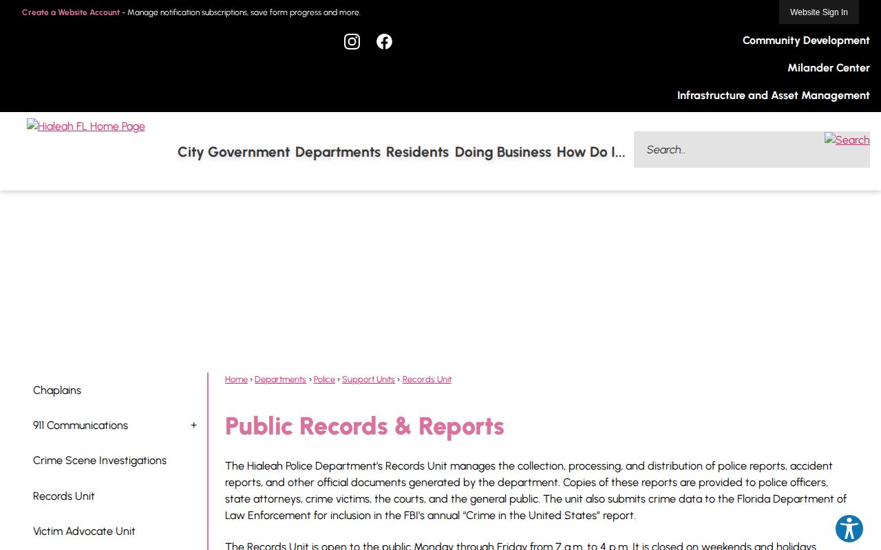Go to Community Development link
This screenshot has height=550, width=881.
[x=806, y=41]
